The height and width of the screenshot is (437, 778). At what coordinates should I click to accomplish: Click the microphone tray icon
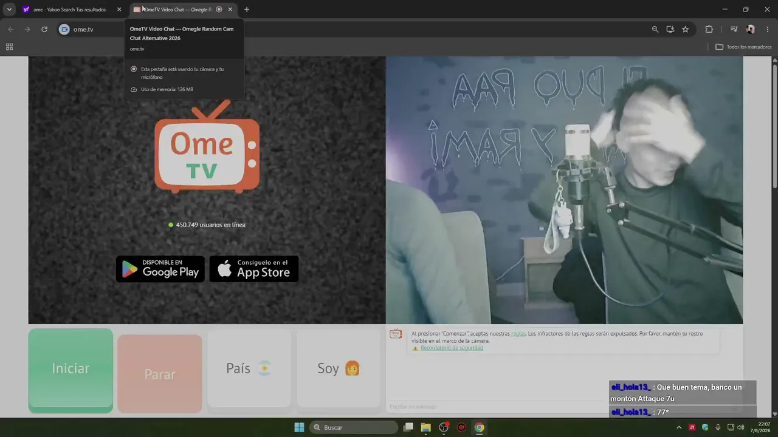pyautogui.click(x=718, y=427)
